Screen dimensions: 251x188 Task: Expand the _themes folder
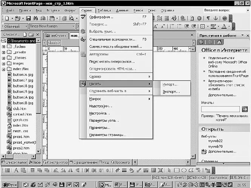click(x=3, y=58)
